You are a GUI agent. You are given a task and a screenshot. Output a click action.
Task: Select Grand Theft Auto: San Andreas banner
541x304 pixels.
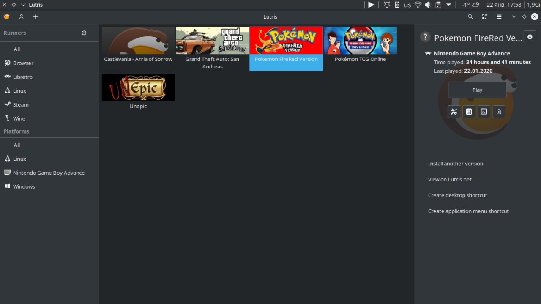click(x=212, y=41)
